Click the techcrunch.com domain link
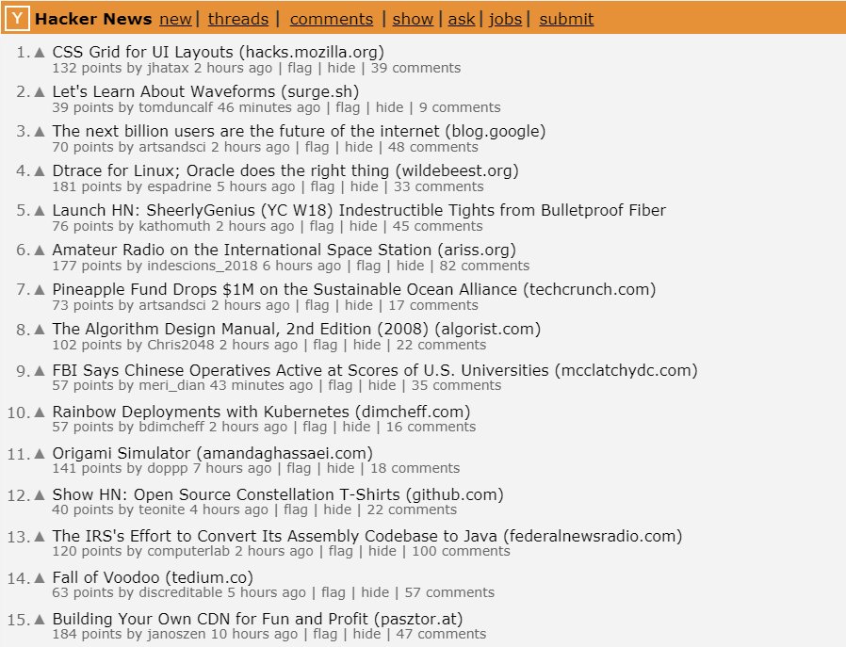The width and height of the screenshot is (846, 647). point(590,289)
